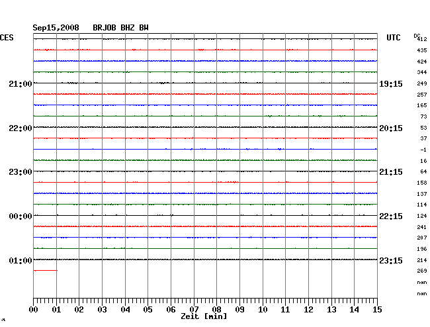Click DC offset value 64

click(423, 171)
